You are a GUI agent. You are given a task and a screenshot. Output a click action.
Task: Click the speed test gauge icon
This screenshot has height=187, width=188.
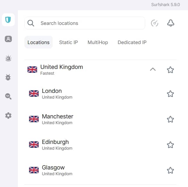tap(154, 23)
